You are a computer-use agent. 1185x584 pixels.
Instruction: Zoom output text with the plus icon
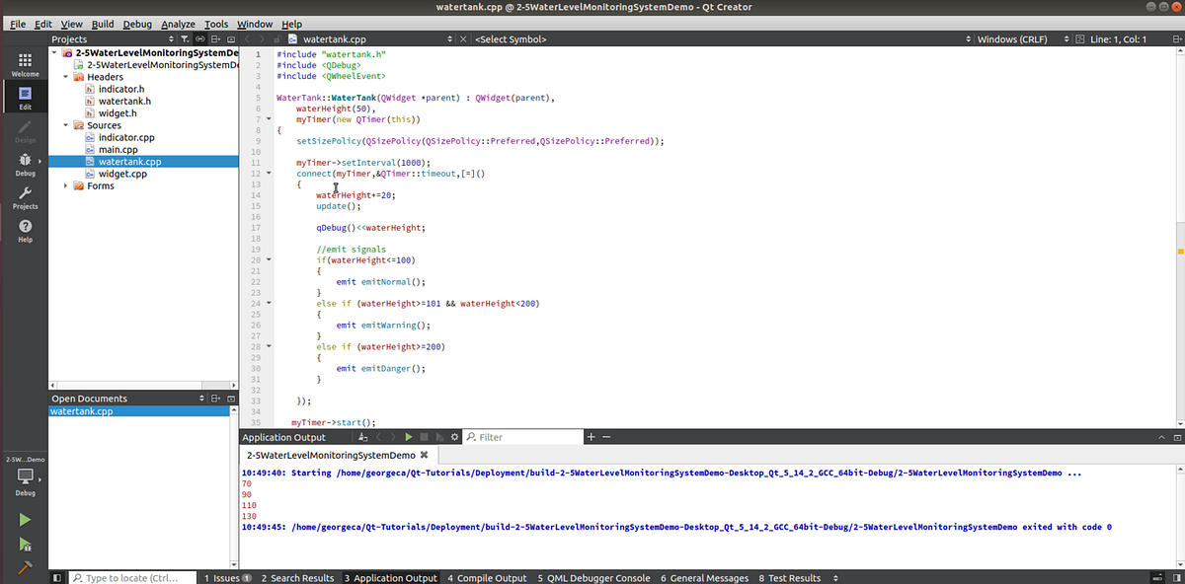591,436
